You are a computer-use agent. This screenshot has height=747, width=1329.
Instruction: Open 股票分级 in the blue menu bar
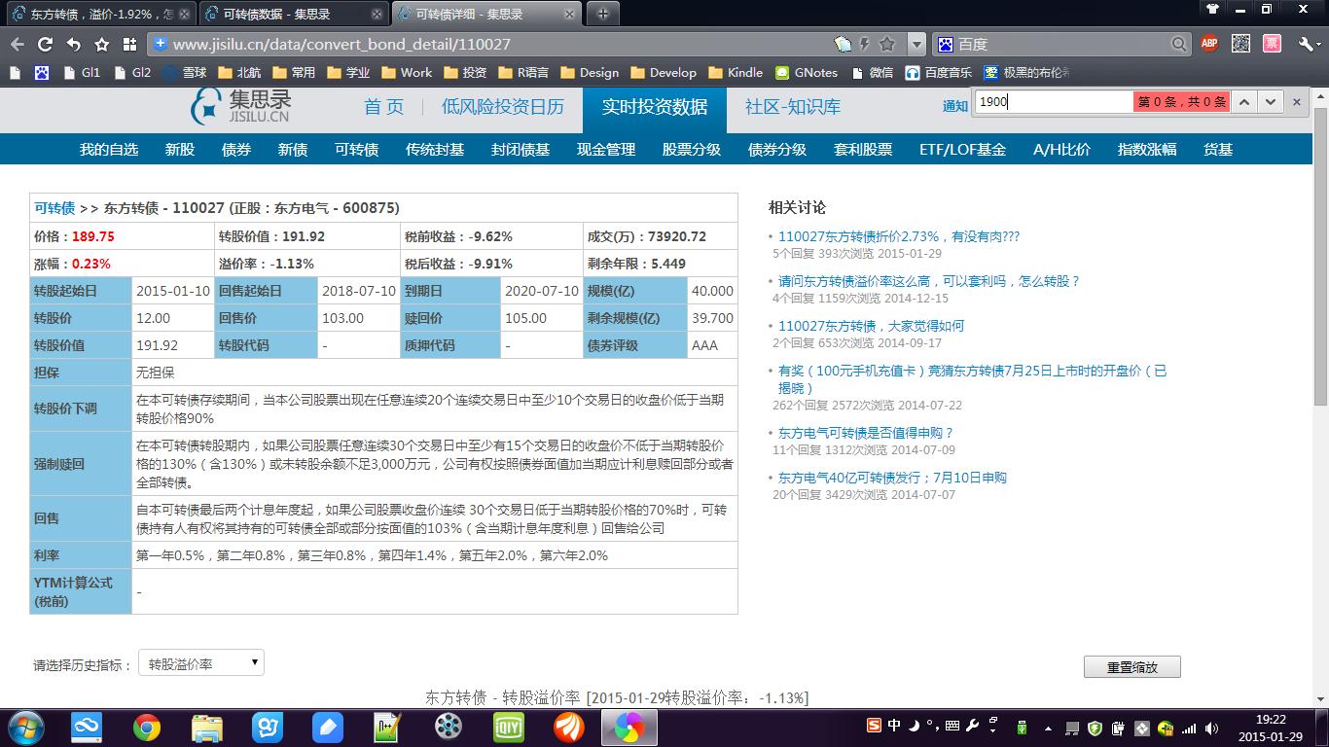(x=692, y=150)
